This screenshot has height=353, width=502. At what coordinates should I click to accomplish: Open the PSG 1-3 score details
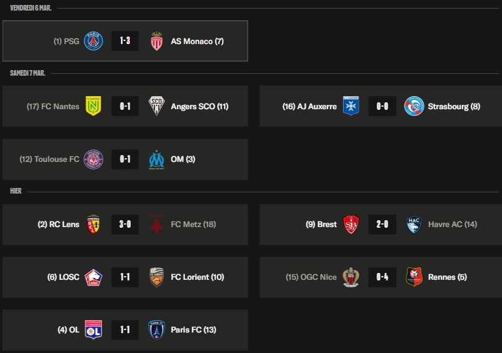(x=125, y=42)
